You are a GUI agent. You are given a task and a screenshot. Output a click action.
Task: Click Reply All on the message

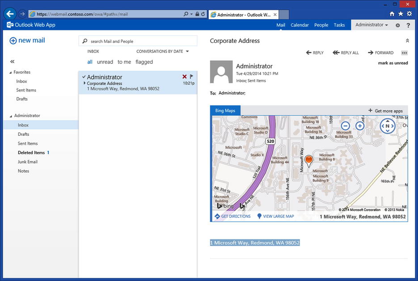(x=346, y=53)
